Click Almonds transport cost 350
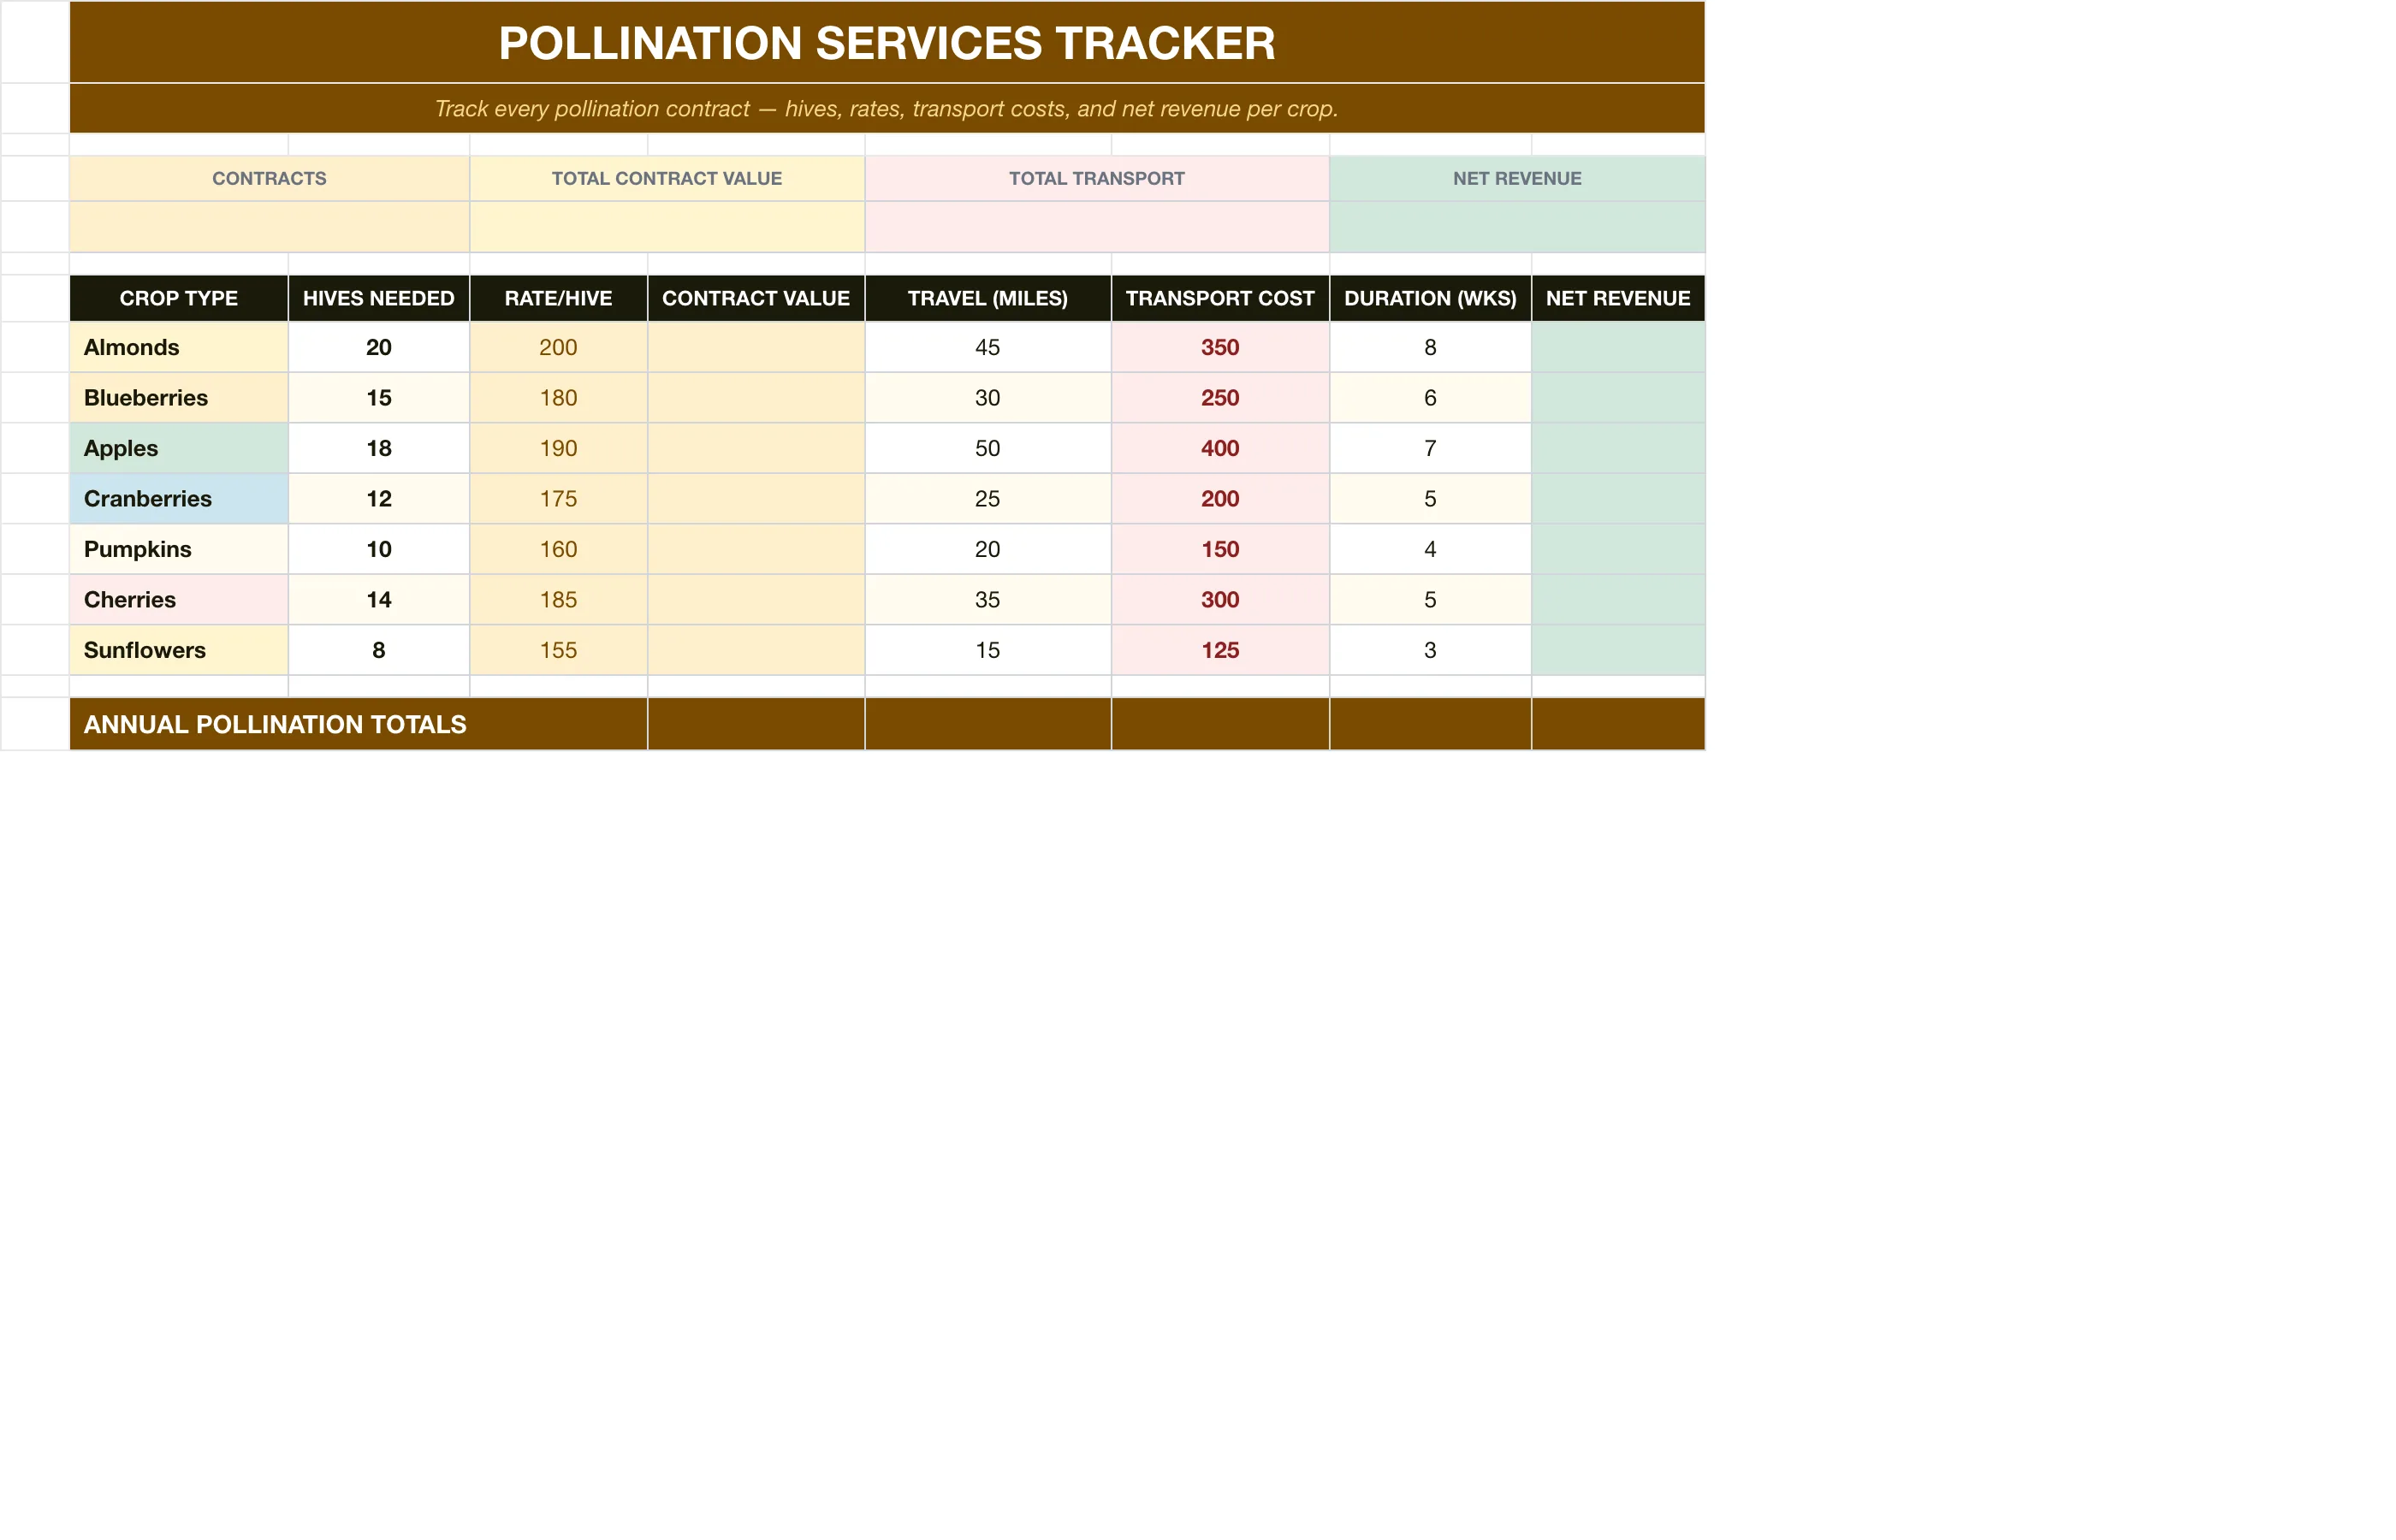 point(1220,347)
